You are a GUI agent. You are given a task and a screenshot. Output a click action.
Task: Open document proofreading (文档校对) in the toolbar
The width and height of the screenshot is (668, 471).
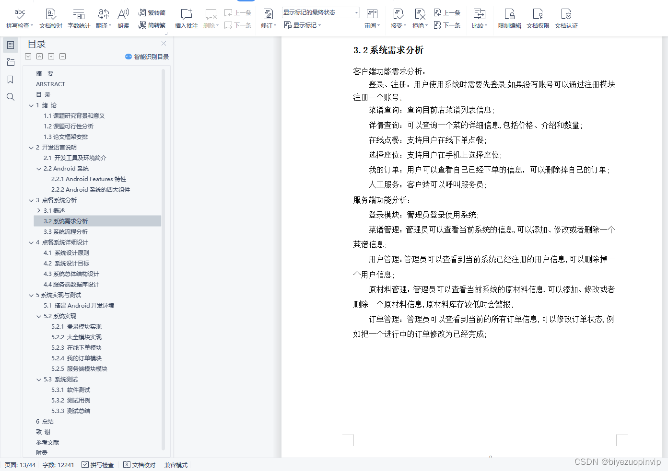51,18
